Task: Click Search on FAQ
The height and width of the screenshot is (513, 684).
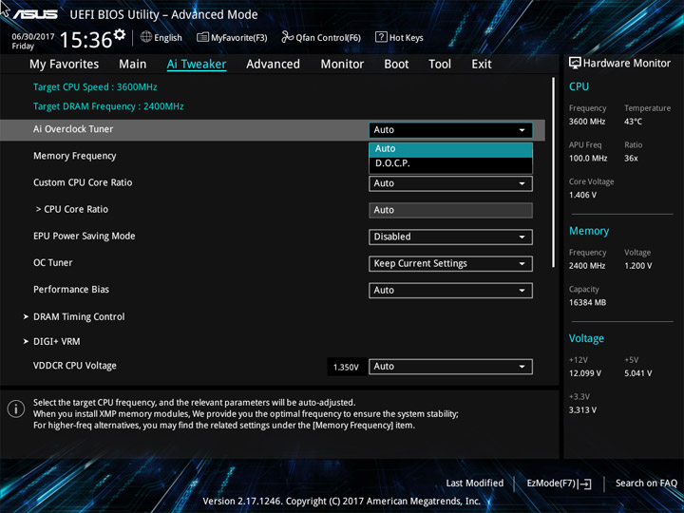Action: pyautogui.click(x=646, y=484)
